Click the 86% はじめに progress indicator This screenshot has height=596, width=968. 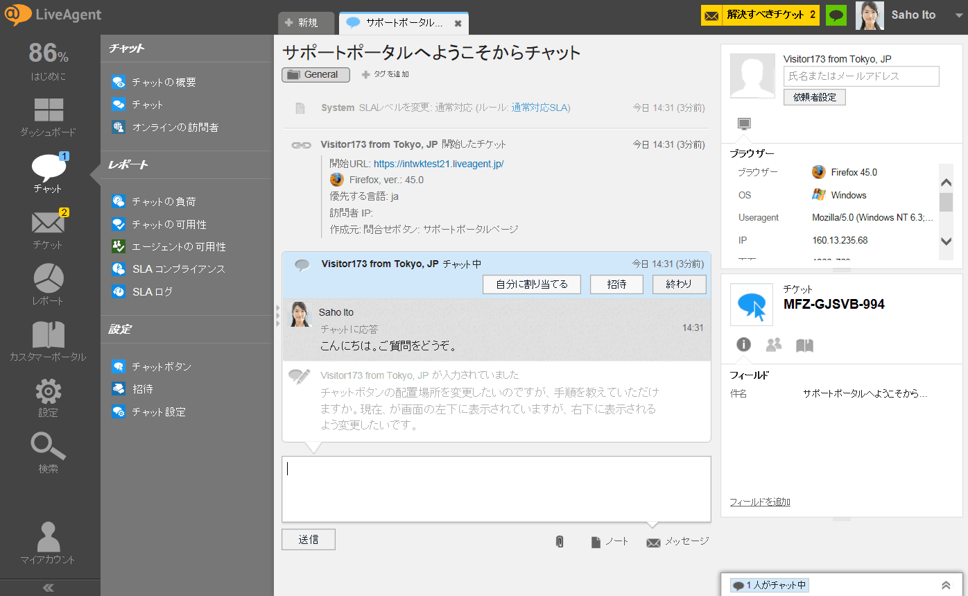pyautogui.click(x=48, y=61)
